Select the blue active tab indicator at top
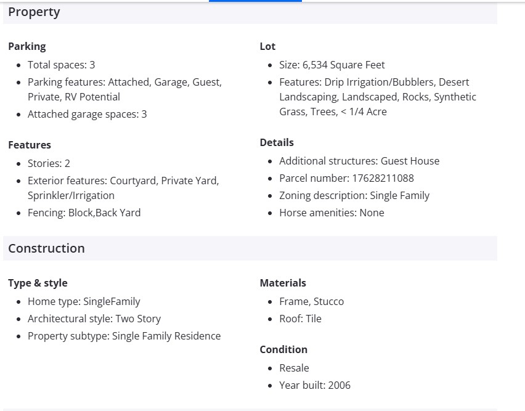Viewport: 525px width, 411px height. tap(255, 1)
